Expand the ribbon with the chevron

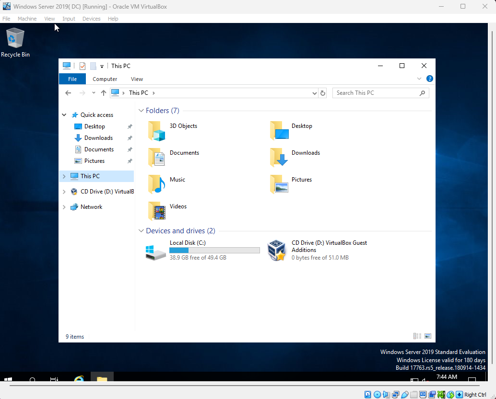[x=419, y=79]
